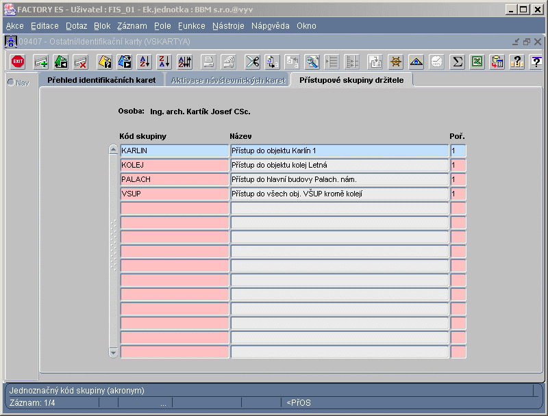Click scrollbar up arrow beside group list
This screenshot has width=548, height=416.
point(113,150)
